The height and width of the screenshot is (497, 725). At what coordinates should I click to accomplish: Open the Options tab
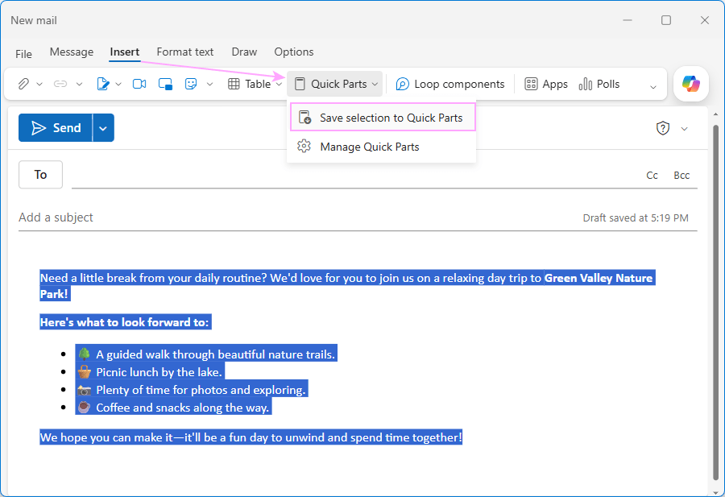pyautogui.click(x=293, y=52)
